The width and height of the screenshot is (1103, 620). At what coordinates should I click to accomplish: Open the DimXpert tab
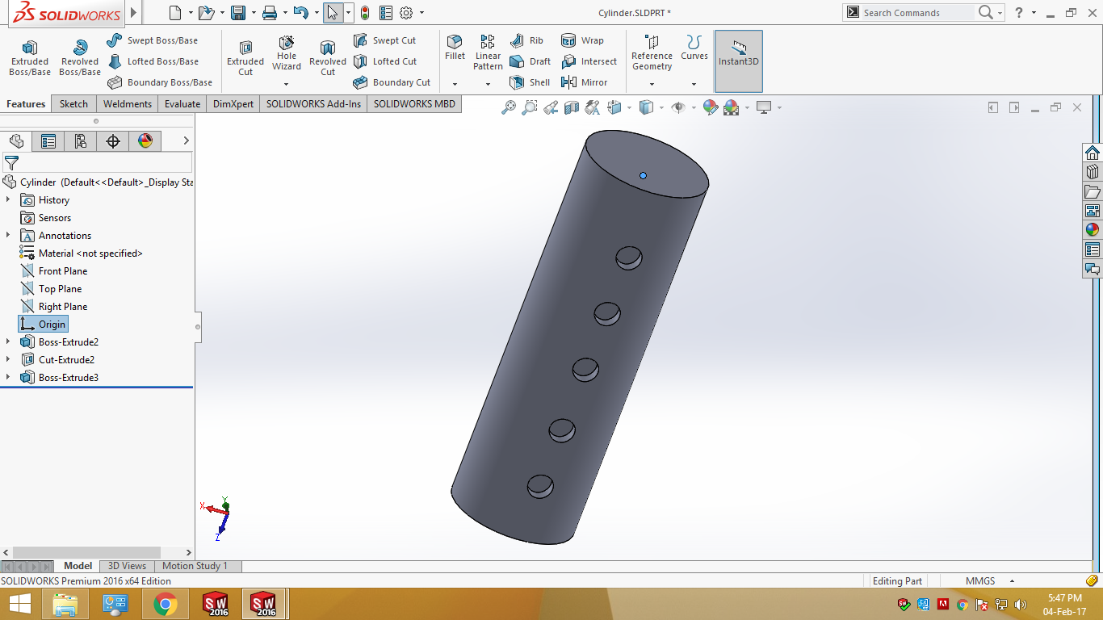click(233, 104)
